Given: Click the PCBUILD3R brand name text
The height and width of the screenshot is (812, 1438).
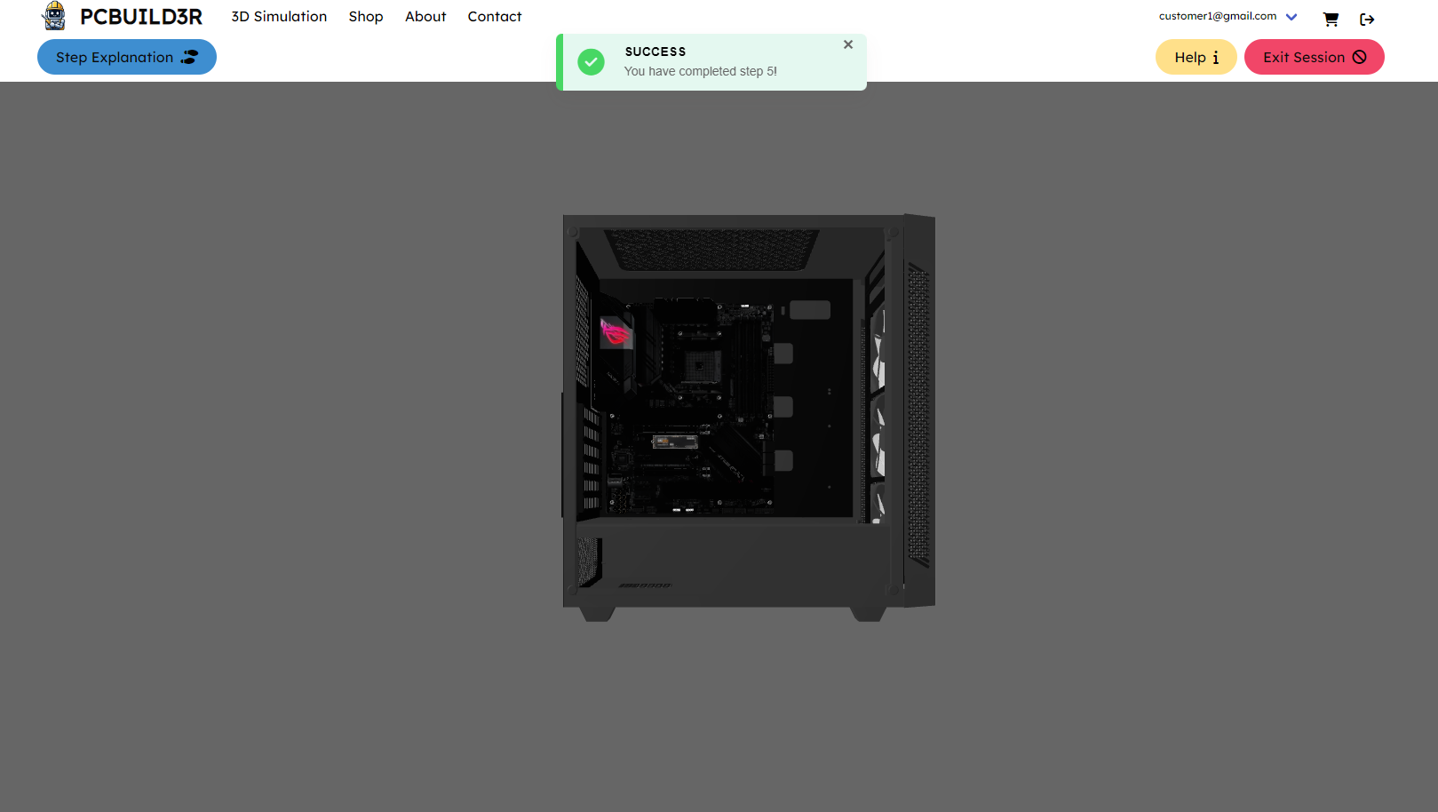Looking at the screenshot, I should coord(141,17).
